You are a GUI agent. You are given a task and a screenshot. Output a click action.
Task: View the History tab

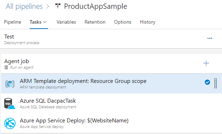pyautogui.click(x=147, y=22)
